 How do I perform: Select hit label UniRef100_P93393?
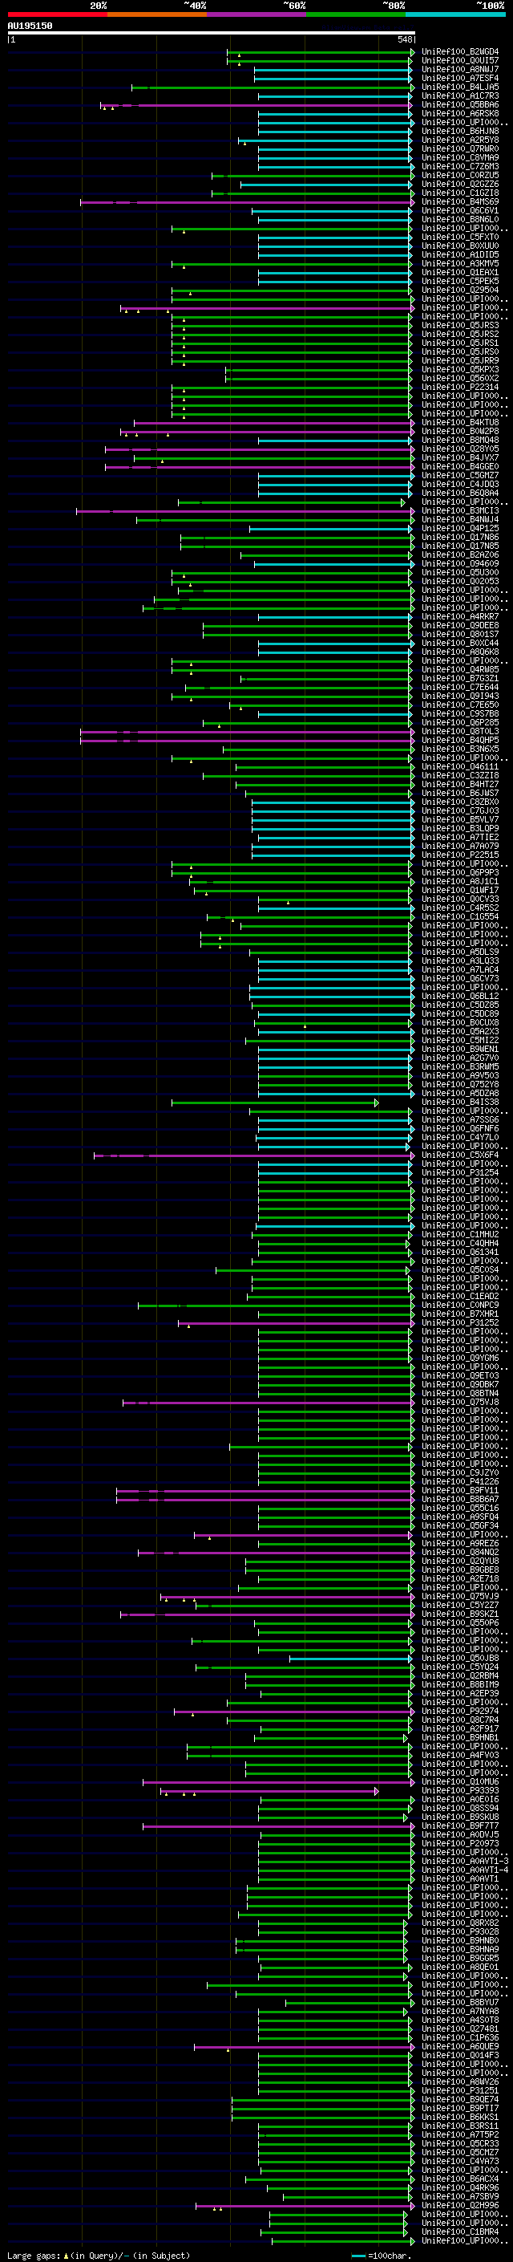point(460,1790)
